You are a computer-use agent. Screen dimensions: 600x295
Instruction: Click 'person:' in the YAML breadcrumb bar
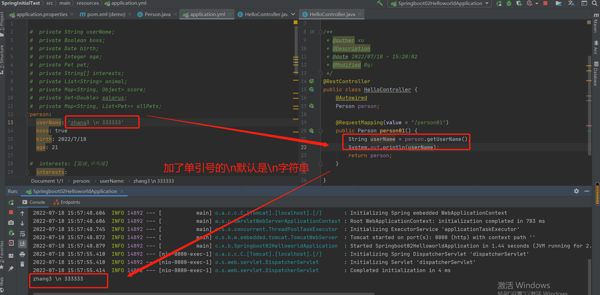(82, 181)
